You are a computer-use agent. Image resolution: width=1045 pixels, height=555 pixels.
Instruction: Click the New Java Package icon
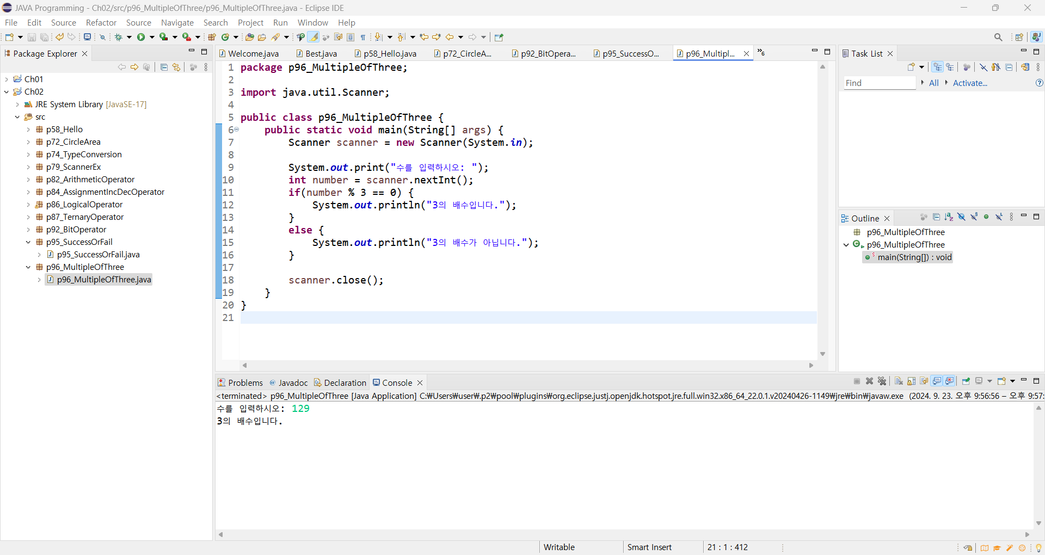(x=212, y=37)
